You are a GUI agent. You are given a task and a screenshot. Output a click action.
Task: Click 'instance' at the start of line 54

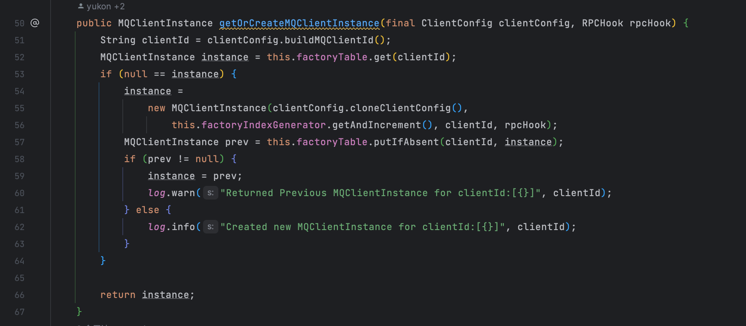click(x=147, y=91)
